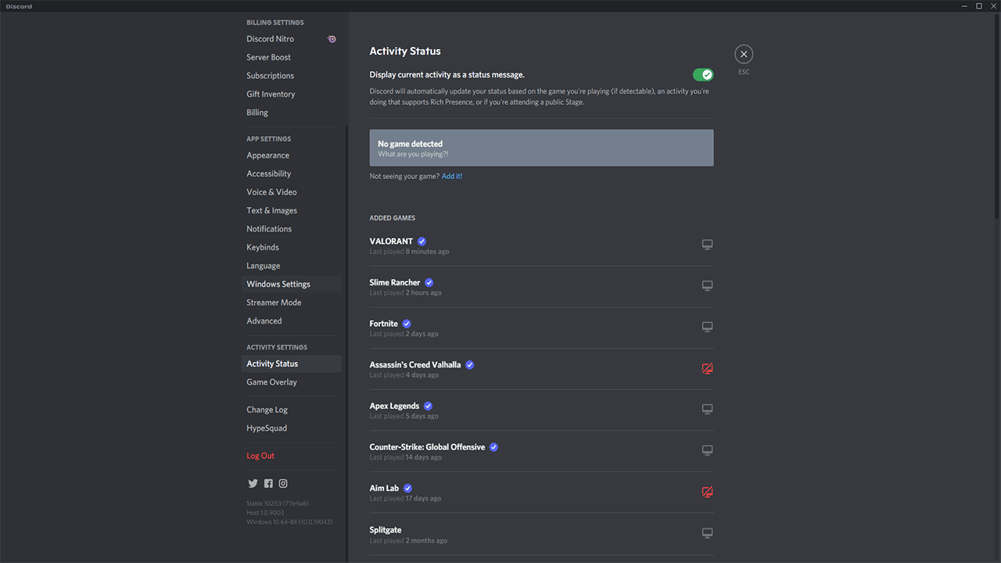Go to Appearance settings

291,156
